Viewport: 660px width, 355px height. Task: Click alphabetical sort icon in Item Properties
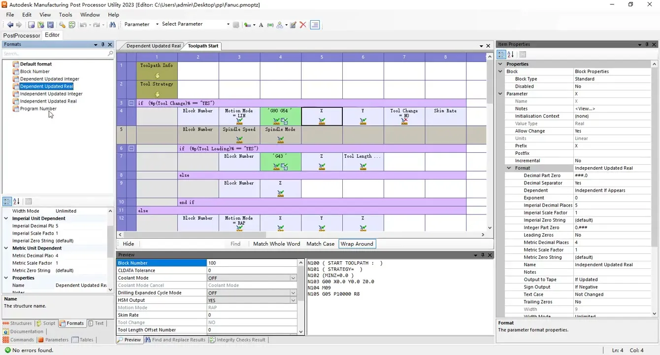click(x=510, y=55)
